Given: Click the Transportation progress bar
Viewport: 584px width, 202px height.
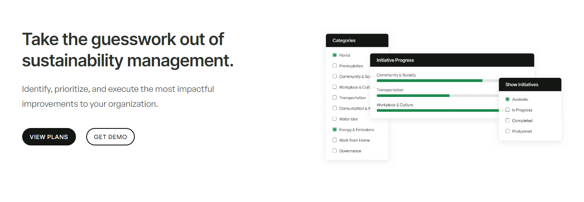Looking at the screenshot, I should point(438,96).
